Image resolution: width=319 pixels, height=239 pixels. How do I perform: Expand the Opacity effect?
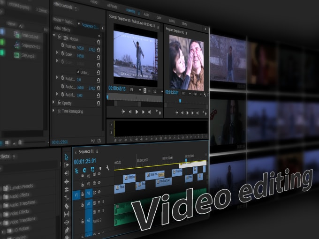(x=53, y=102)
